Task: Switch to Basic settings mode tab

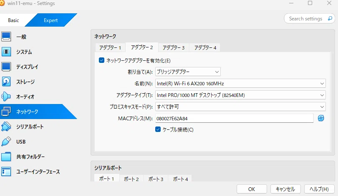Action: click(x=13, y=20)
